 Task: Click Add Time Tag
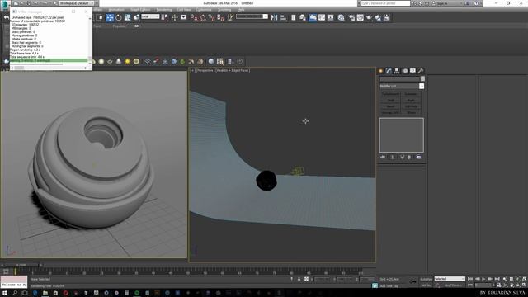coord(389,286)
